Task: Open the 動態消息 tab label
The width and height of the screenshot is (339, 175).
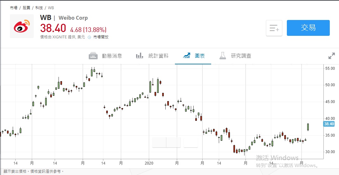Action: (x=112, y=56)
